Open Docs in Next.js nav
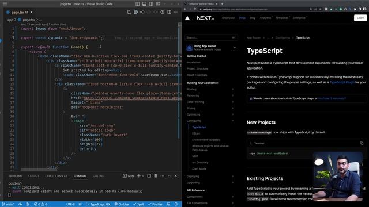The width and height of the screenshot is (369, 207). click(242, 18)
